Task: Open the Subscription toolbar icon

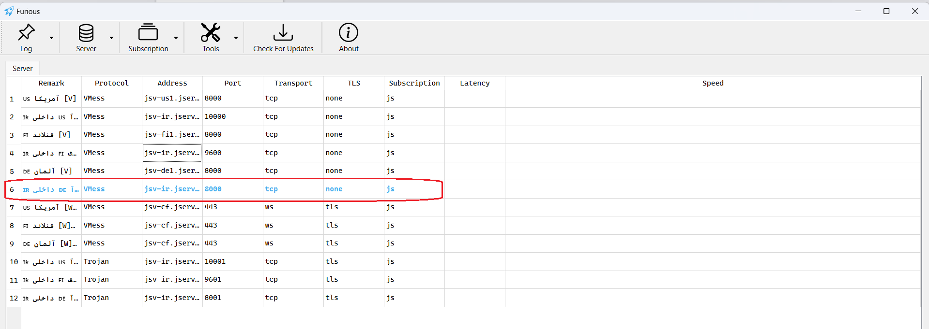Action: 148,33
